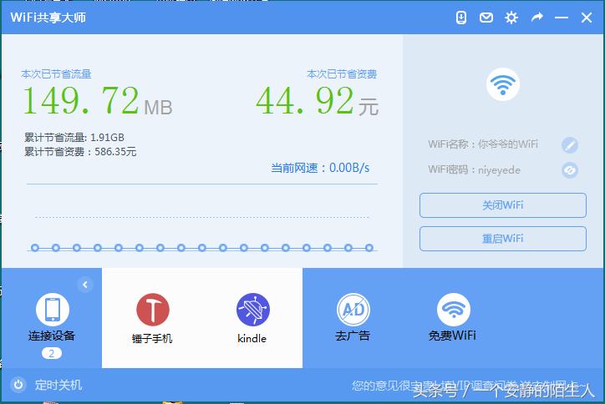Image resolution: width=605 pixels, height=404 pixels.
Task: Select the 锤子手机 device icon
Action: [153, 310]
